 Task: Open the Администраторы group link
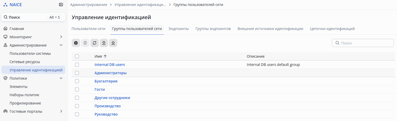(111, 73)
